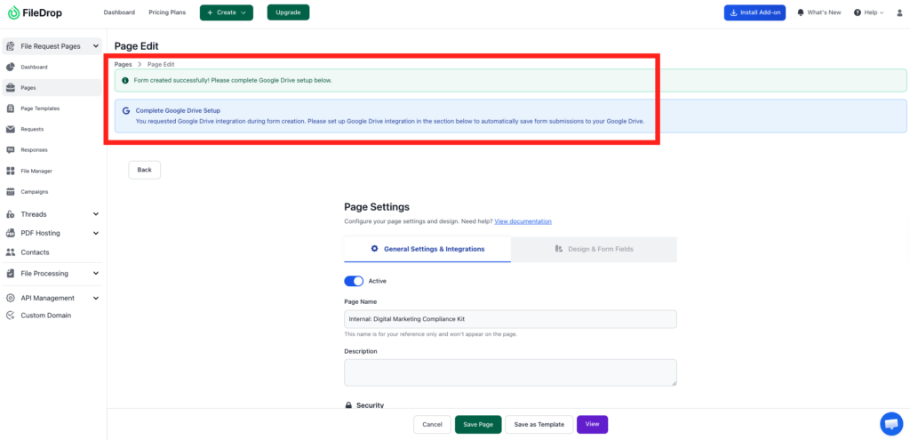Click the Pages breadcrumb link

click(123, 64)
